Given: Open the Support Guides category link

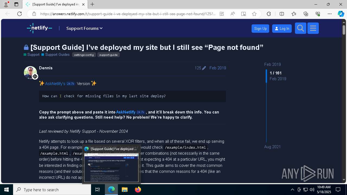Looking at the screenshot, I should point(56,54).
